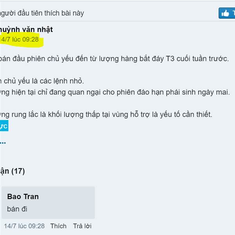
Task: Click the phrase "yếu tố cần thiết"
Action: [186, 115]
